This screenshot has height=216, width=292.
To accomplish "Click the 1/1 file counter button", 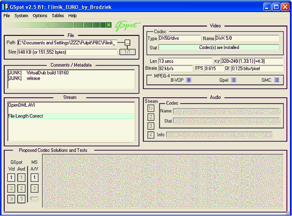I will pos(127,52).
